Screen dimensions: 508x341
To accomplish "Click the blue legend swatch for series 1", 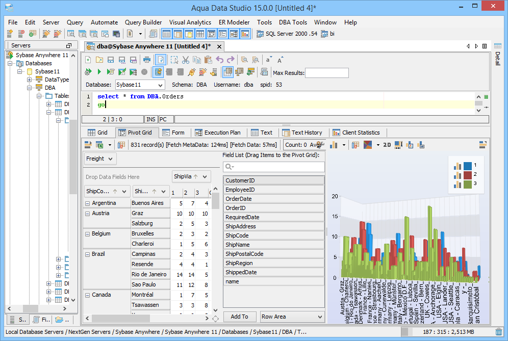I will point(468,166).
